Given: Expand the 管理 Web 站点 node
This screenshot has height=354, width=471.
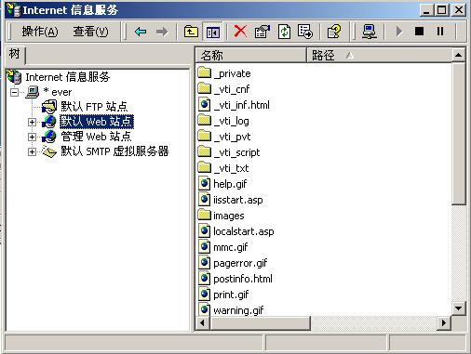Looking at the screenshot, I should [x=32, y=137].
